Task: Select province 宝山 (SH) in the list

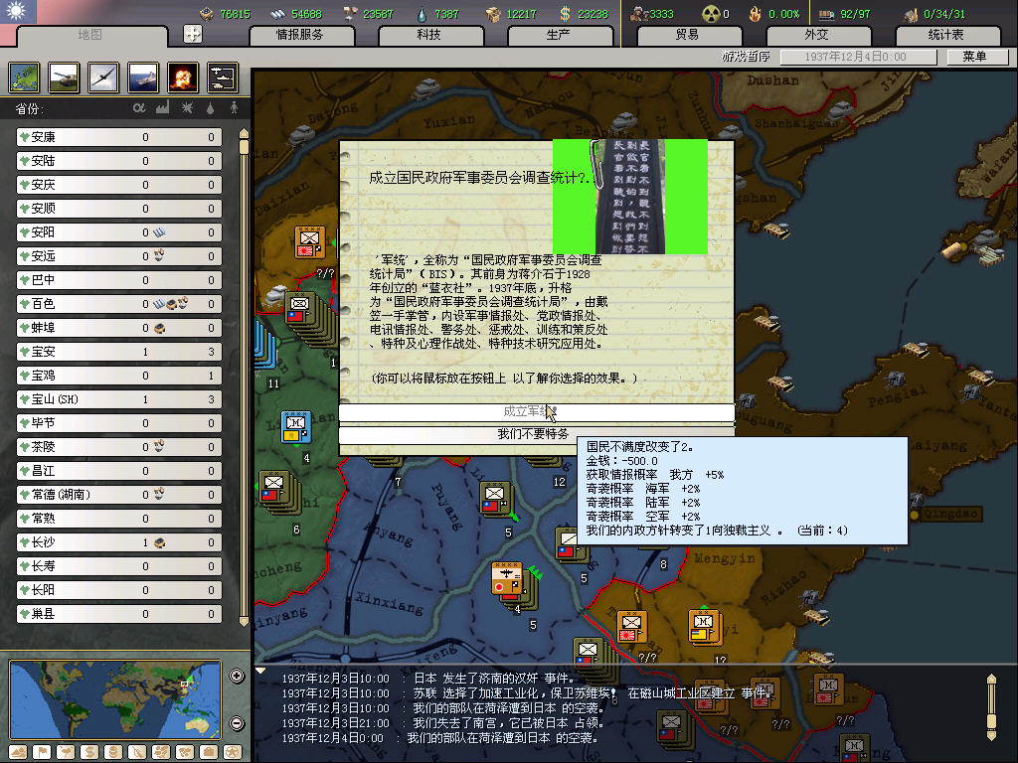Action: click(x=119, y=399)
